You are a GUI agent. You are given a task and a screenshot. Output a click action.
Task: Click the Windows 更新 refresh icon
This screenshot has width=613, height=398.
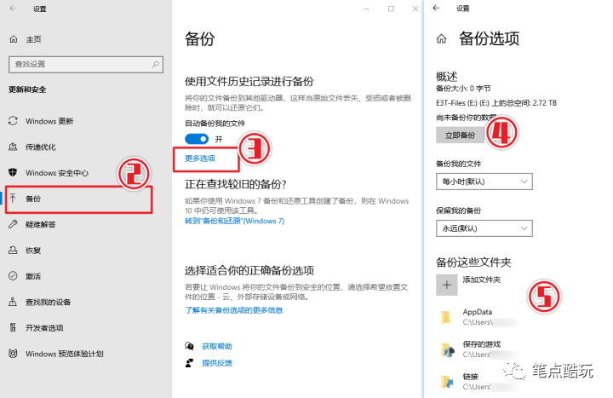coord(13,121)
